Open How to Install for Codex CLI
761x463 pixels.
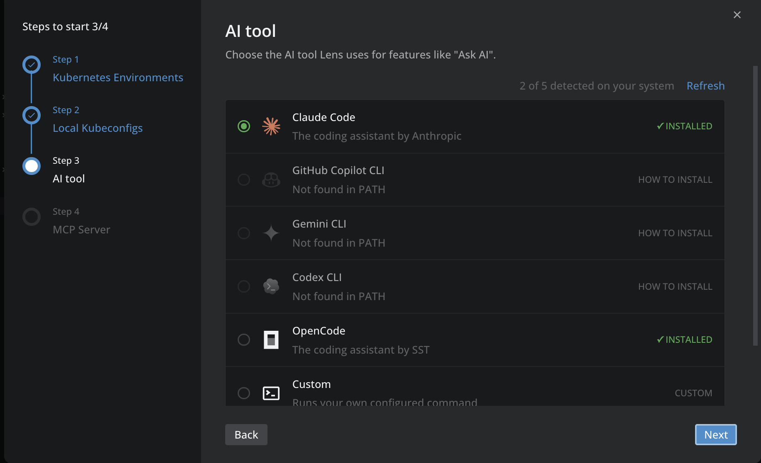[x=675, y=286]
